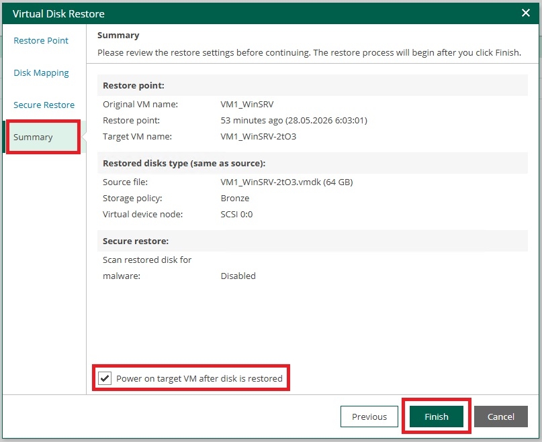Open the Disk Mapping step
This screenshot has height=442, width=542.
[41, 73]
